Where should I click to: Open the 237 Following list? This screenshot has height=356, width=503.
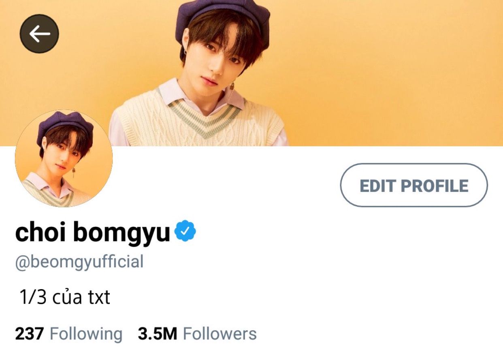tap(68, 334)
